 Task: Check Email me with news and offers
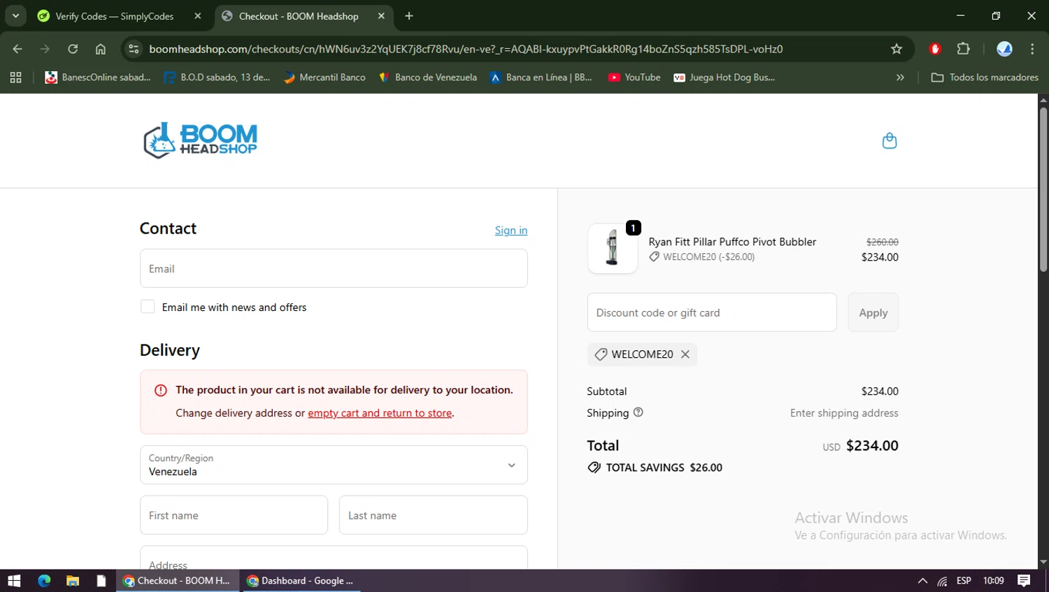[148, 307]
